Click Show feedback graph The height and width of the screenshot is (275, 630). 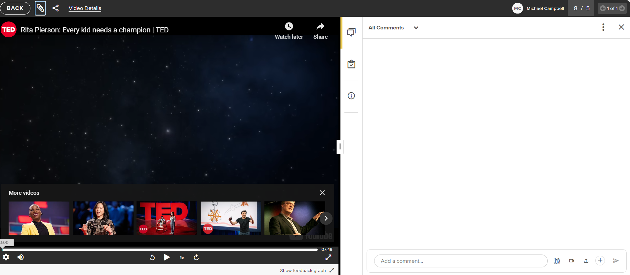pos(303,270)
